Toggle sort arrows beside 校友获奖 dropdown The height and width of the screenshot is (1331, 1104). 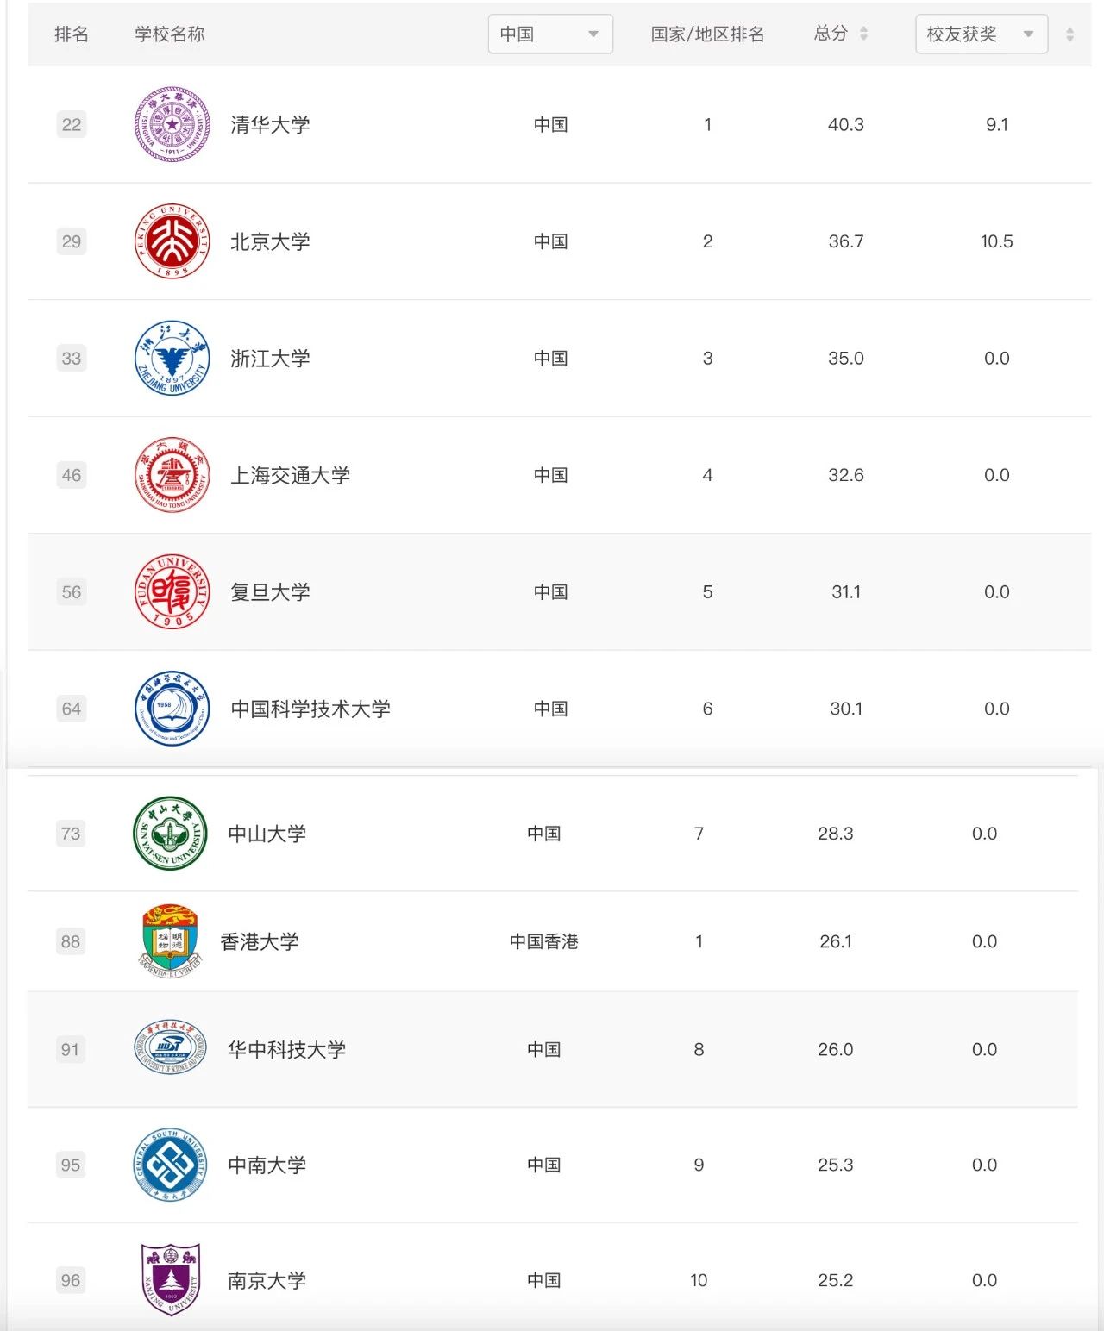pos(1069,34)
